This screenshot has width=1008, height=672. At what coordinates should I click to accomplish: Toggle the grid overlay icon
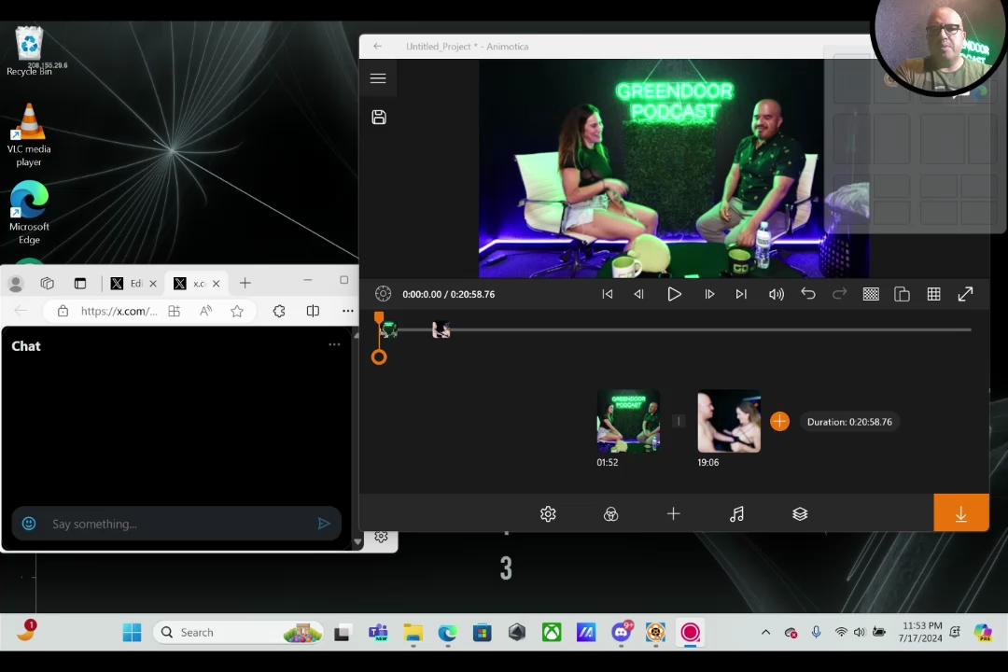[x=933, y=294]
